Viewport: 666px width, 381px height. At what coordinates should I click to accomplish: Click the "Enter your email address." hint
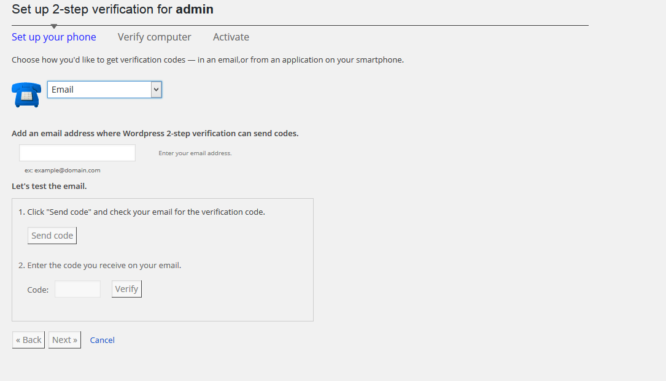click(195, 153)
